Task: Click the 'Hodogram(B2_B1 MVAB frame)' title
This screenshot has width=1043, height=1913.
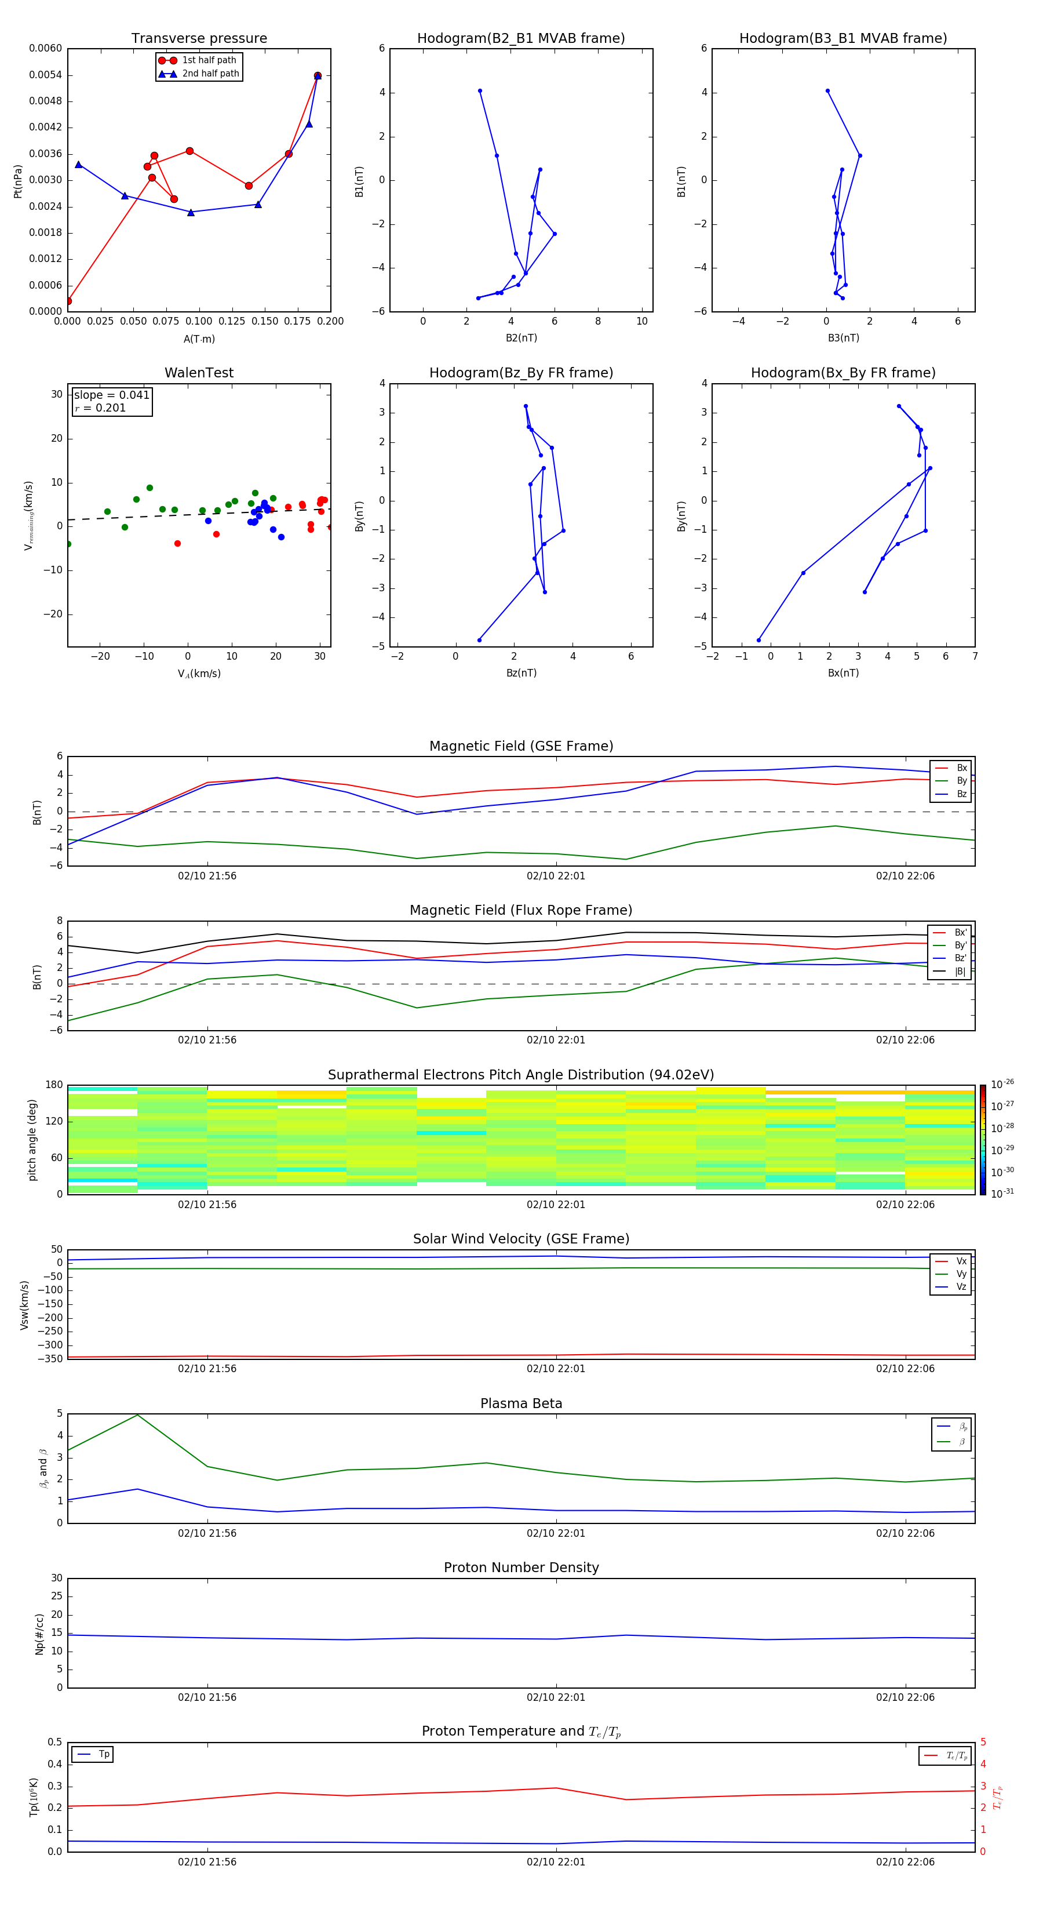Action: point(521,39)
